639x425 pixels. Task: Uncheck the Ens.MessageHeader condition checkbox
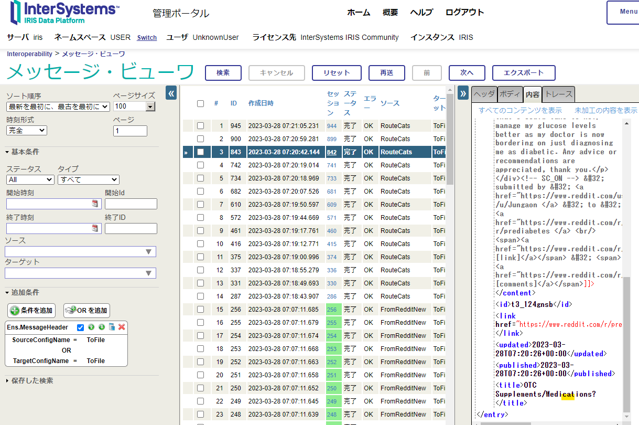click(80, 327)
